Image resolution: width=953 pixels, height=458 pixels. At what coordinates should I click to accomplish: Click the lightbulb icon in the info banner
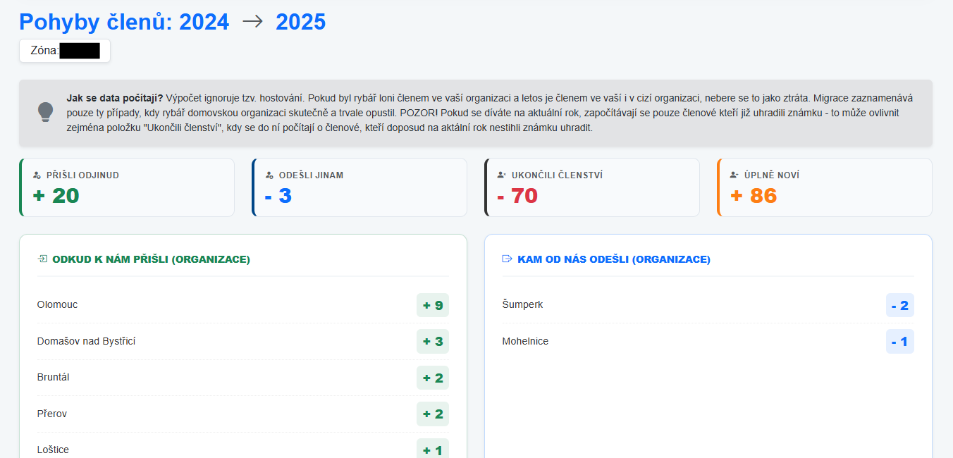(45, 111)
